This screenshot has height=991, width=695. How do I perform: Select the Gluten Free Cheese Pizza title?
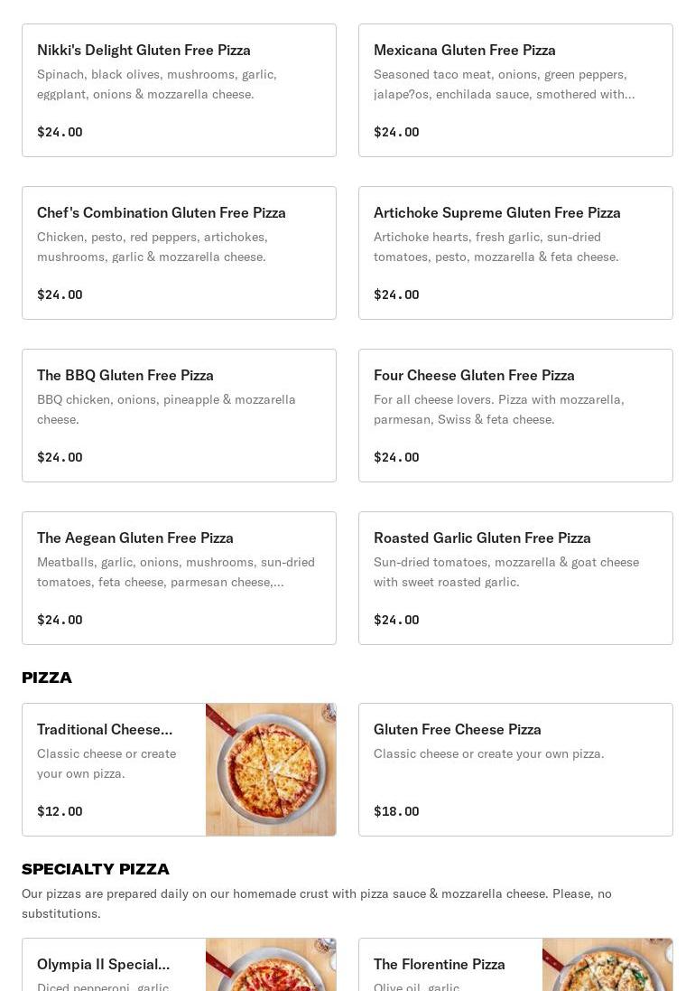coord(457,730)
